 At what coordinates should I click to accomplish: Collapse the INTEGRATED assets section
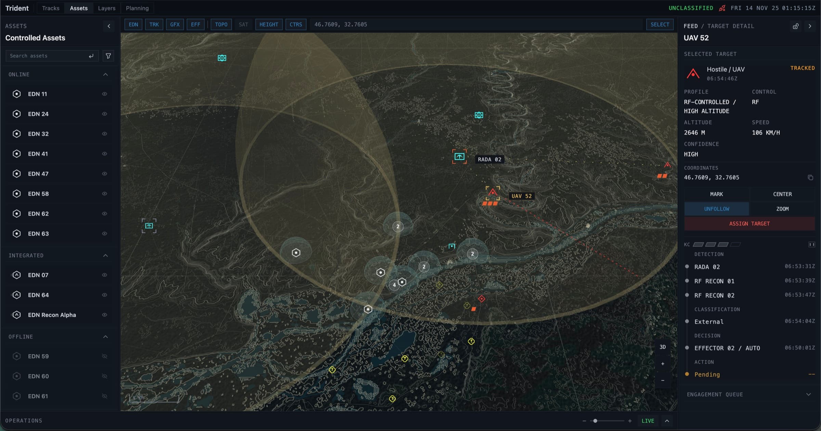[105, 256]
